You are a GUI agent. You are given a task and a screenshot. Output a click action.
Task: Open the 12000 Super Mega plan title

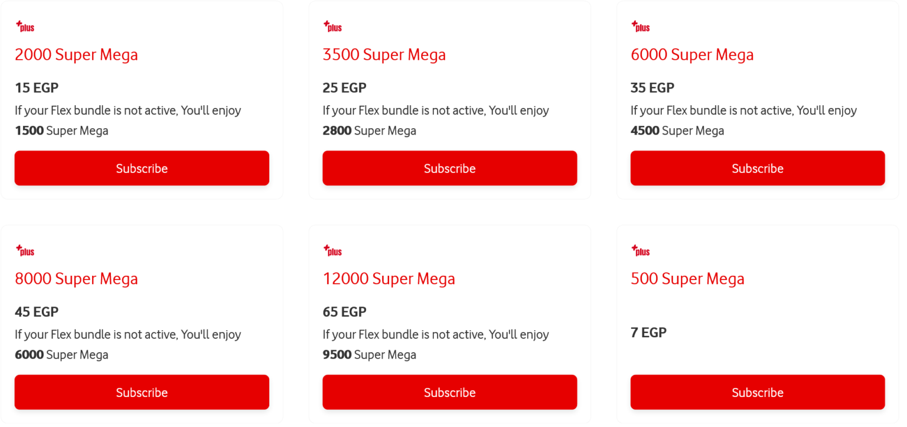[389, 278]
